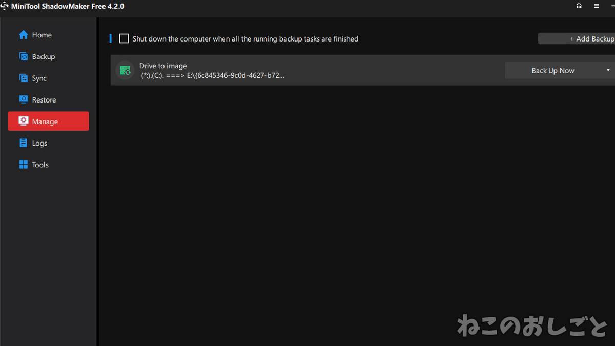Click the Tools grid icon
The image size is (615, 346).
pyautogui.click(x=23, y=165)
